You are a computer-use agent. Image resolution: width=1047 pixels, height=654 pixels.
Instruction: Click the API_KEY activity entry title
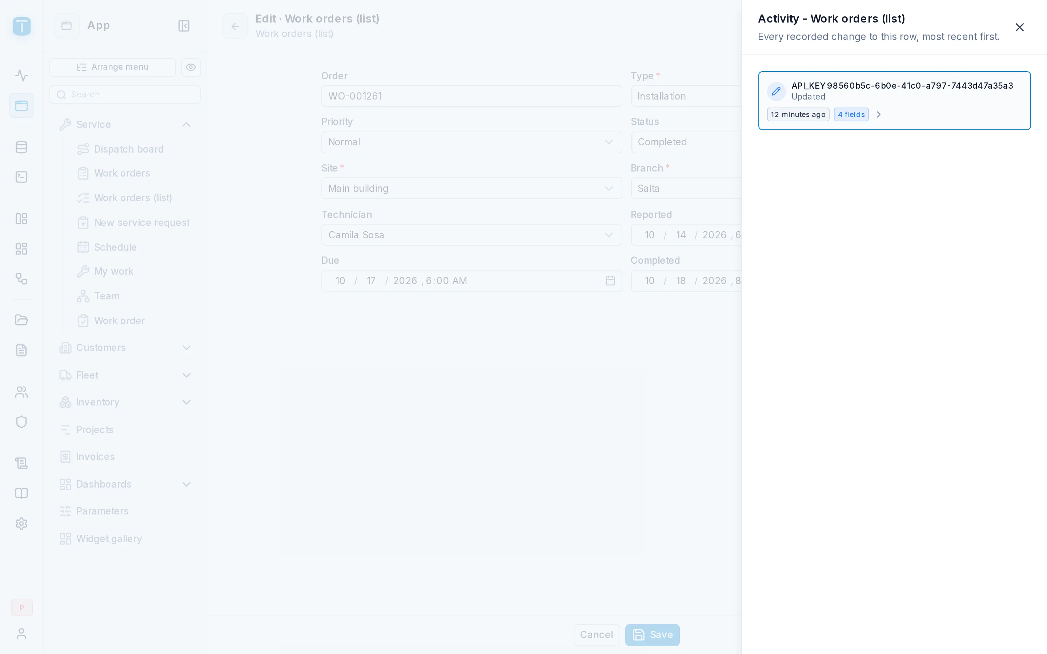tap(902, 86)
